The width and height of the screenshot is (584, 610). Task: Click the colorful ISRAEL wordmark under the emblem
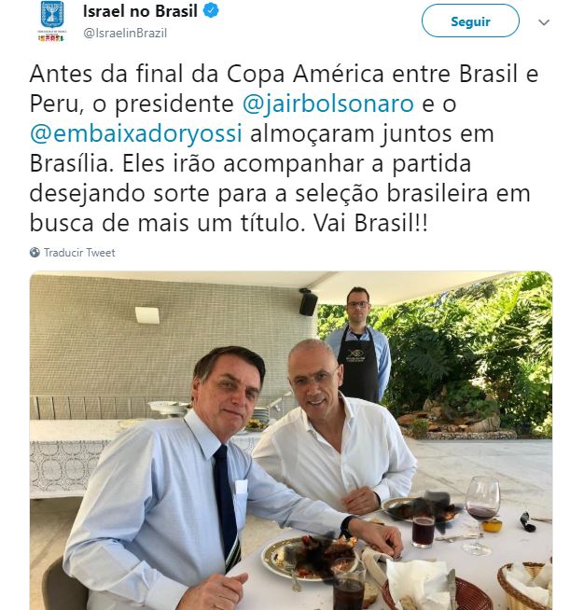tap(51, 37)
